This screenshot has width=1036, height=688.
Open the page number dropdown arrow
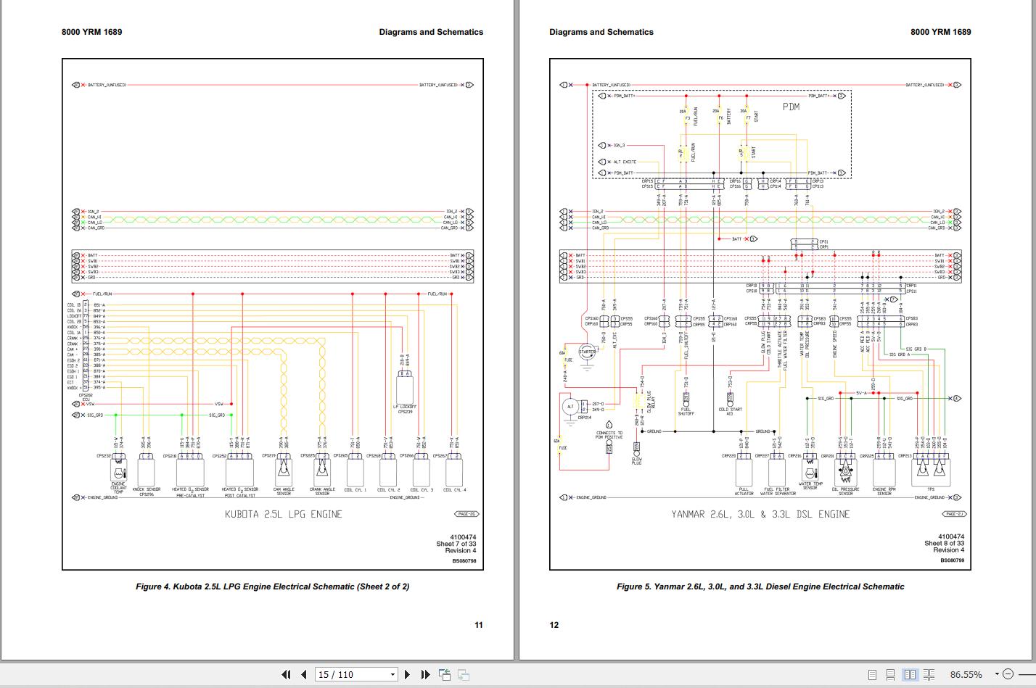(393, 674)
